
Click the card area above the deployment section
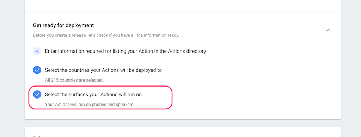click(183, 6)
